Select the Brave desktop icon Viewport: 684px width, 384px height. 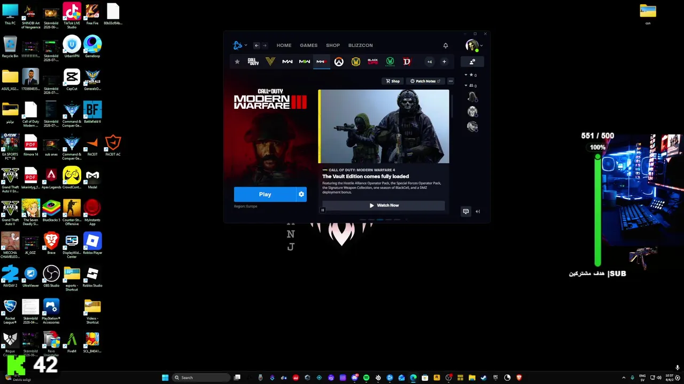click(x=51, y=244)
